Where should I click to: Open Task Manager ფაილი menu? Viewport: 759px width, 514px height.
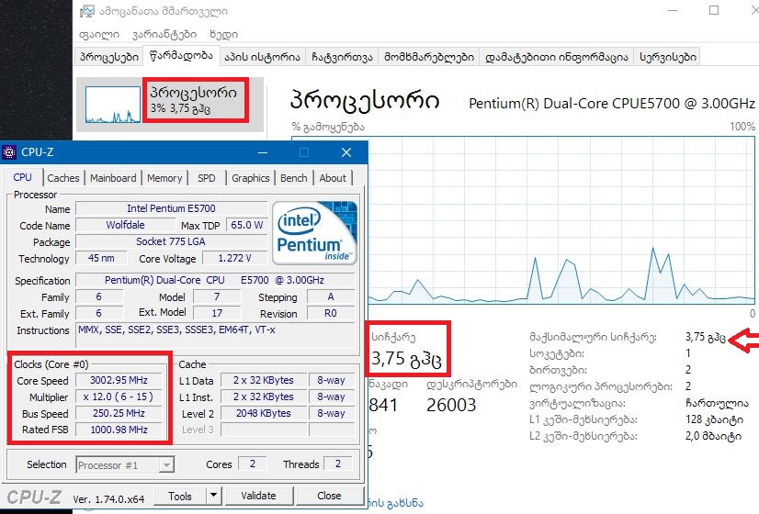click(99, 34)
